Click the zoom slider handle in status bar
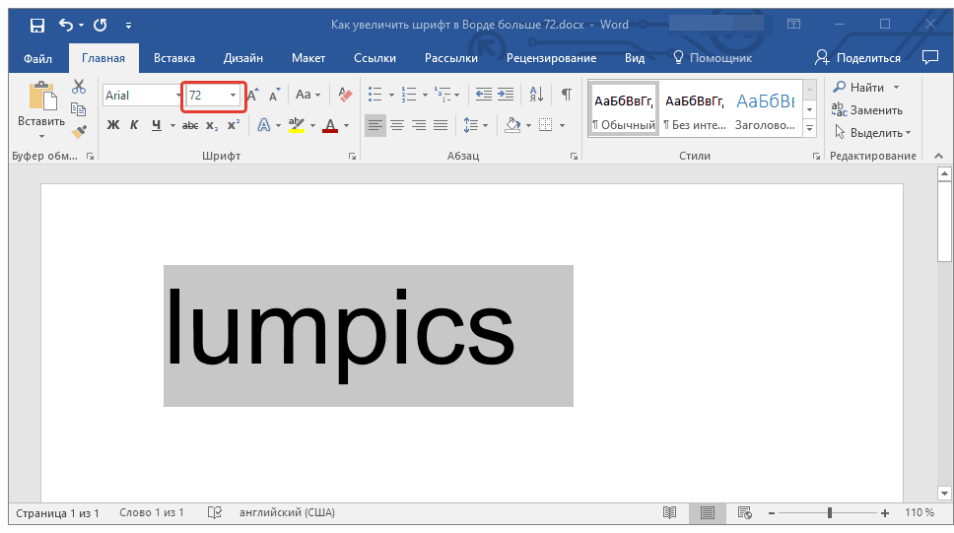The width and height of the screenshot is (954, 533). pyautogui.click(x=830, y=513)
